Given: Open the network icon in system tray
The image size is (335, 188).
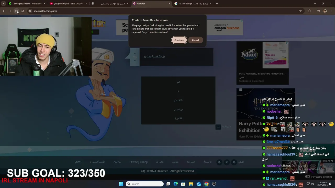Looking at the screenshot, I should click(308, 184).
